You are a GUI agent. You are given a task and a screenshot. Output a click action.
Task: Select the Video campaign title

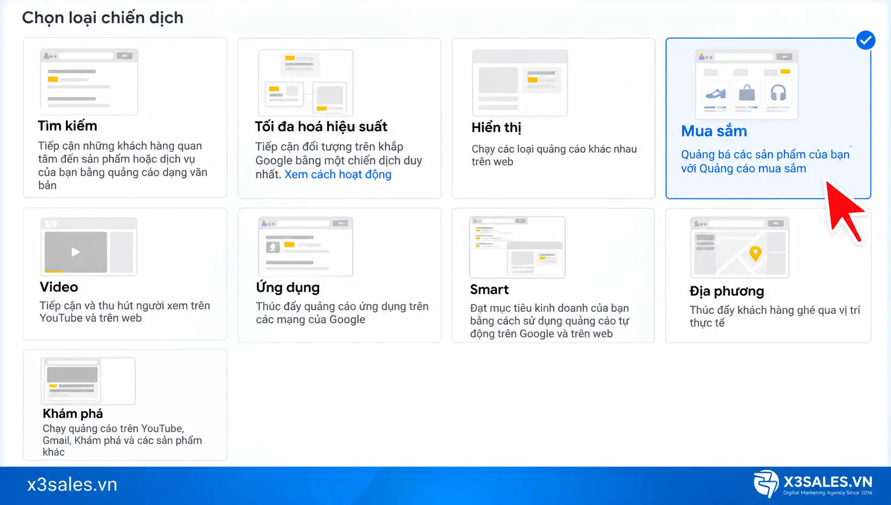[59, 287]
